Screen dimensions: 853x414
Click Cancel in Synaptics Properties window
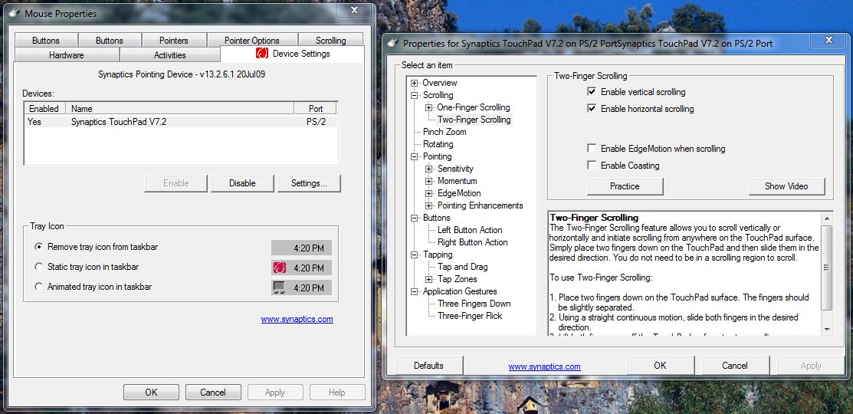pos(735,366)
